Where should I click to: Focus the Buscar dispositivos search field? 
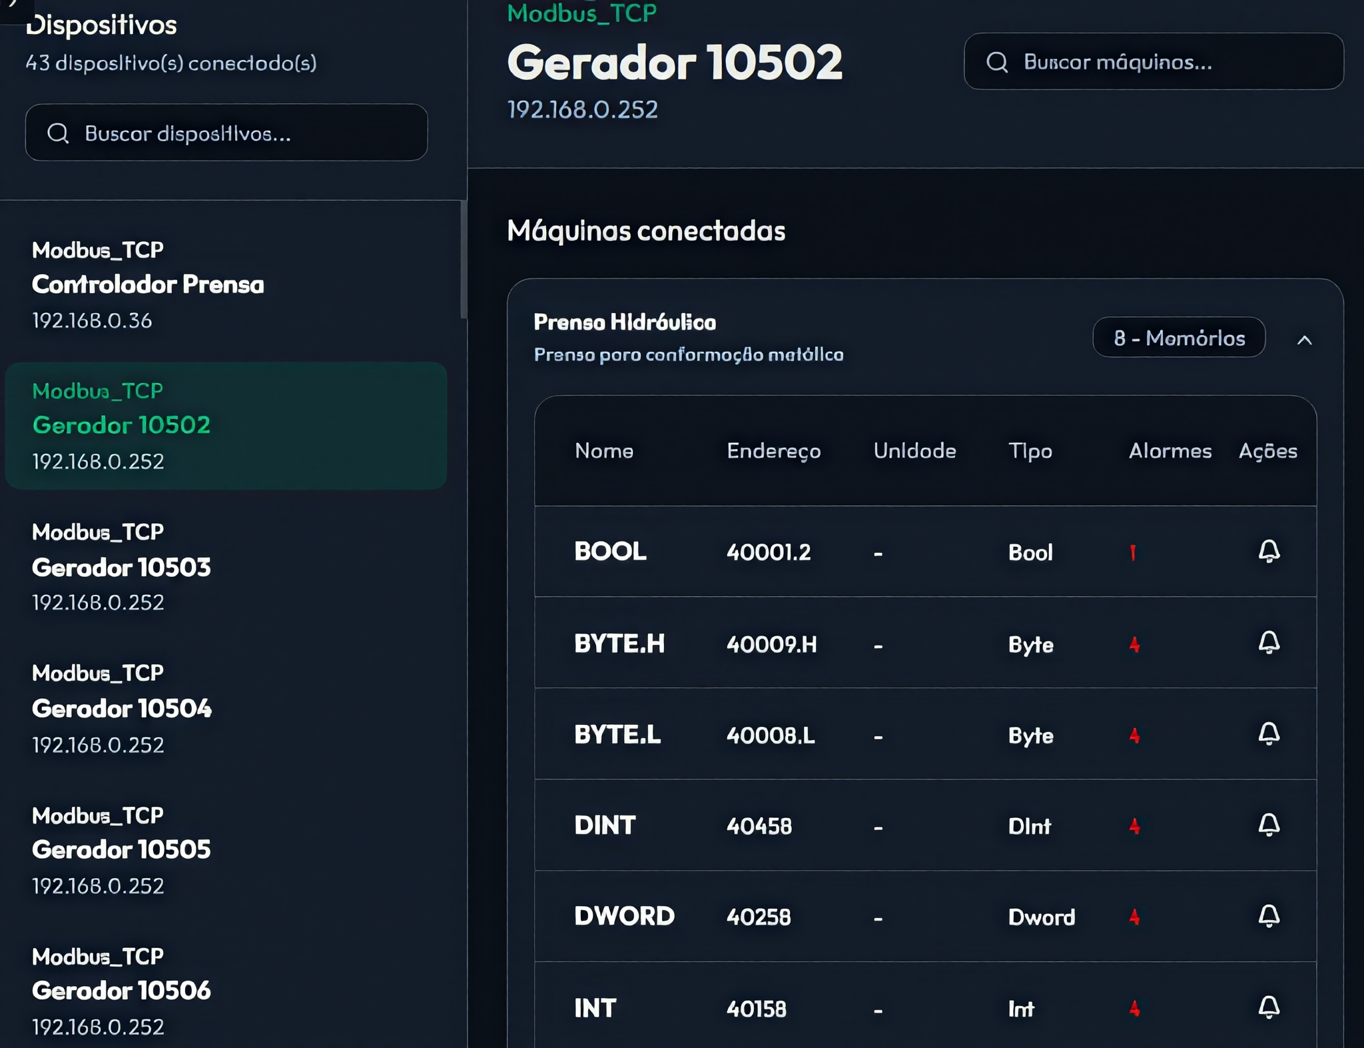pyautogui.click(x=226, y=133)
